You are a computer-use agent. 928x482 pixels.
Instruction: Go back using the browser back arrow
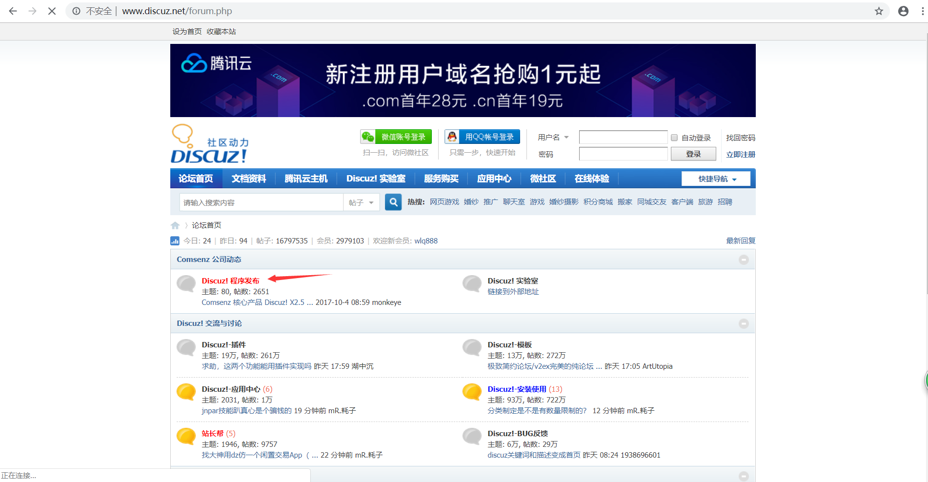point(13,11)
